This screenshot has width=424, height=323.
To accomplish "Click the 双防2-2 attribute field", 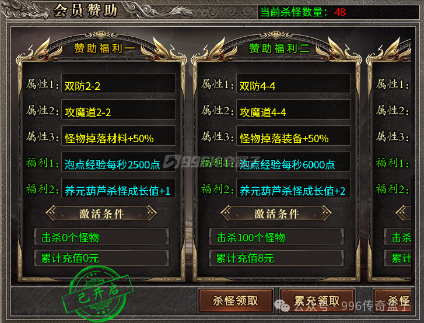I will [x=119, y=83].
